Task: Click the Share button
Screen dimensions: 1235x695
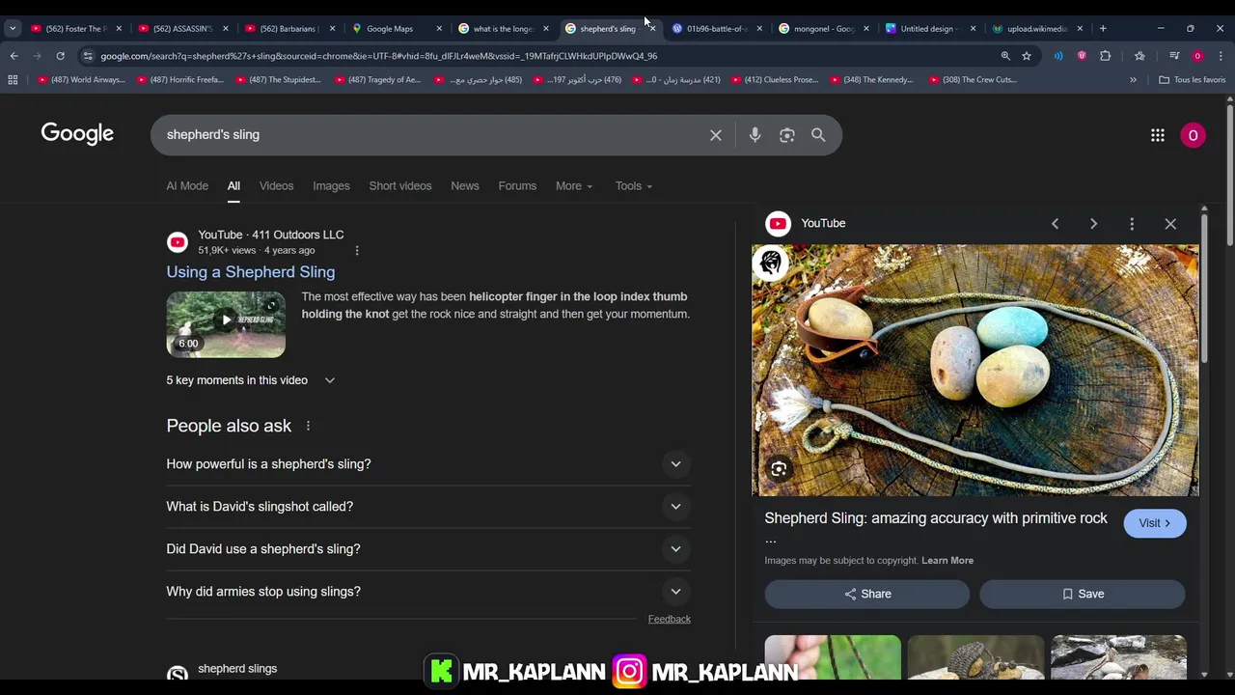Action: click(867, 594)
